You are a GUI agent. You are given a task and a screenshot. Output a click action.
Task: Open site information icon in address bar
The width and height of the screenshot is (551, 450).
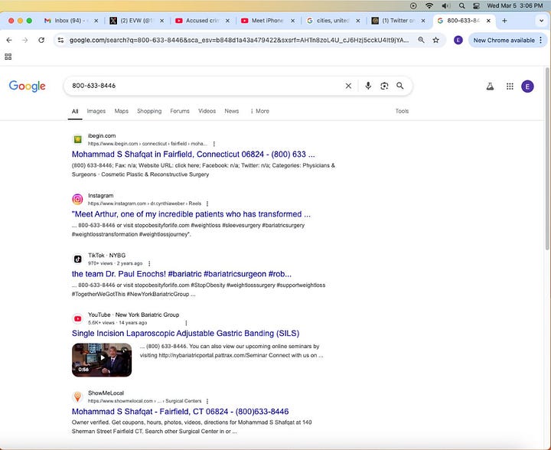tap(60, 40)
